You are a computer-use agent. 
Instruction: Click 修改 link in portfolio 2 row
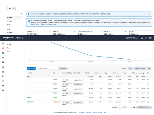[148, 84]
